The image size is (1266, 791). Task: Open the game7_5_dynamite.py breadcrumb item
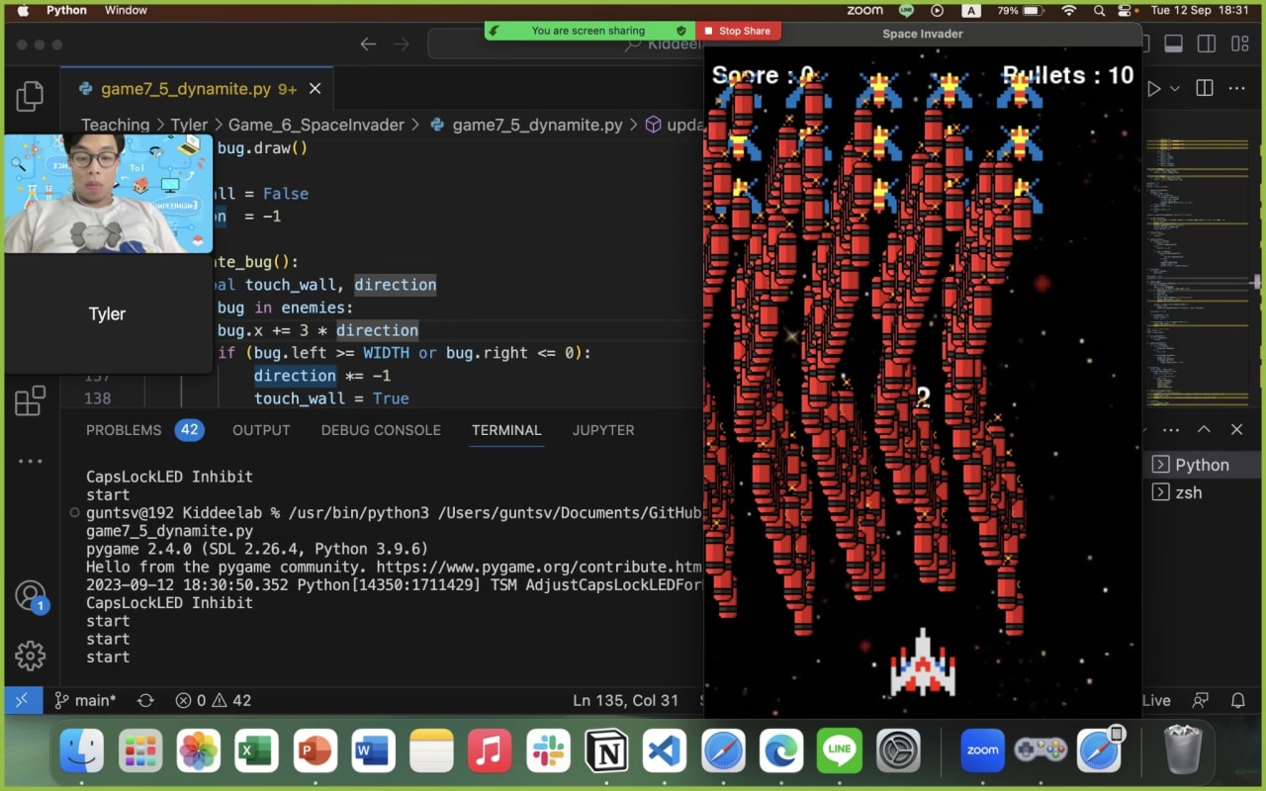point(537,125)
